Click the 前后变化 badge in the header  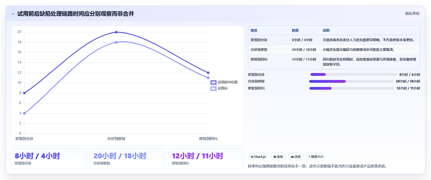point(412,13)
